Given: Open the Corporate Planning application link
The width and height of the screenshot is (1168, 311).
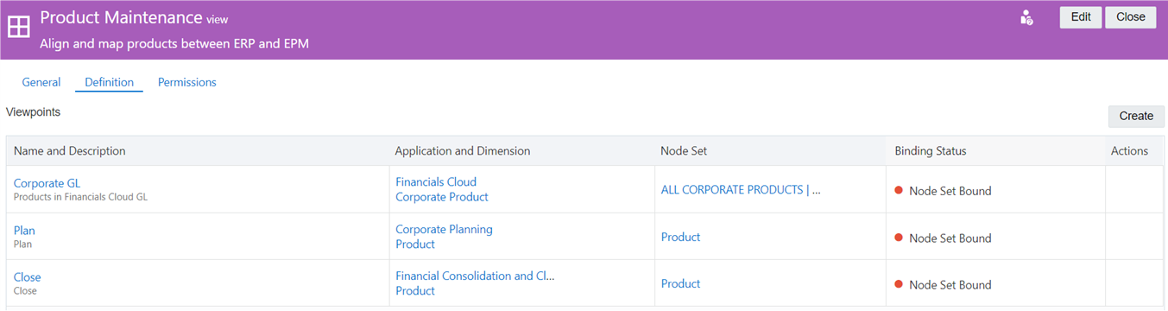Looking at the screenshot, I should pyautogui.click(x=444, y=229).
